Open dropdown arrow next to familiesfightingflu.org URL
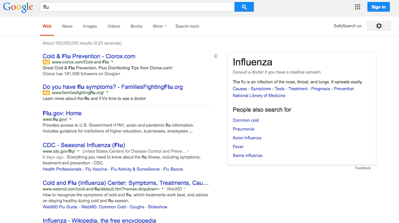Screen dimensions: 399x223 point(107,92)
